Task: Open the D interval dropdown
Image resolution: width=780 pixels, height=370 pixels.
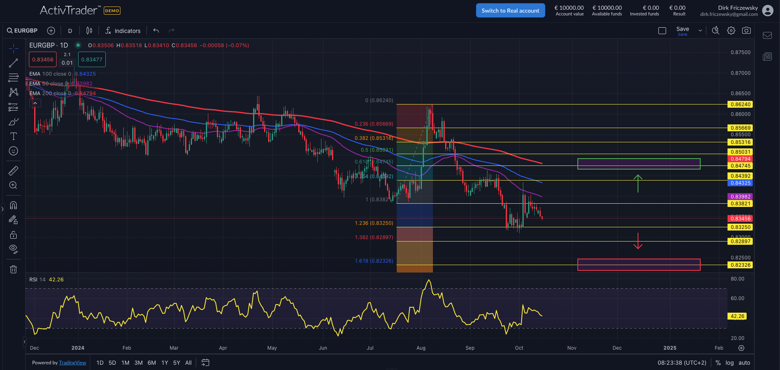Action: (x=70, y=30)
